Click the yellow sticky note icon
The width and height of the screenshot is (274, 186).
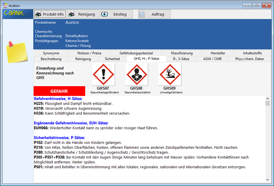tap(16, 51)
